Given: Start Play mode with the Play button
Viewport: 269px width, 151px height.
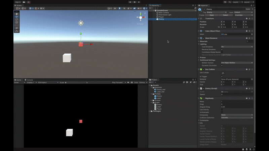Looking at the screenshot, I should (x=130, y=2).
